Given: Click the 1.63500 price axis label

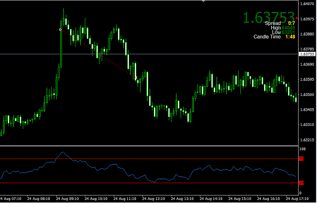Looking at the screenshot, I should point(307,94).
